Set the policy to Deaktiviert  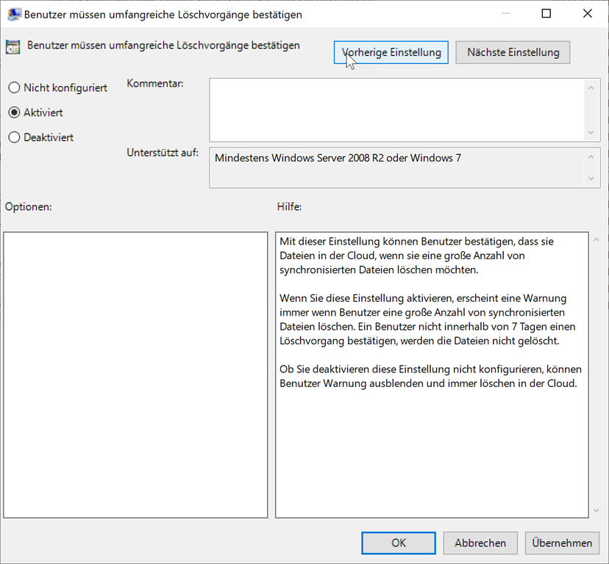(x=14, y=137)
